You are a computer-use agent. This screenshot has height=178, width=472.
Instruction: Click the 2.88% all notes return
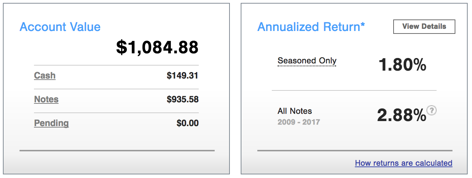tap(402, 115)
